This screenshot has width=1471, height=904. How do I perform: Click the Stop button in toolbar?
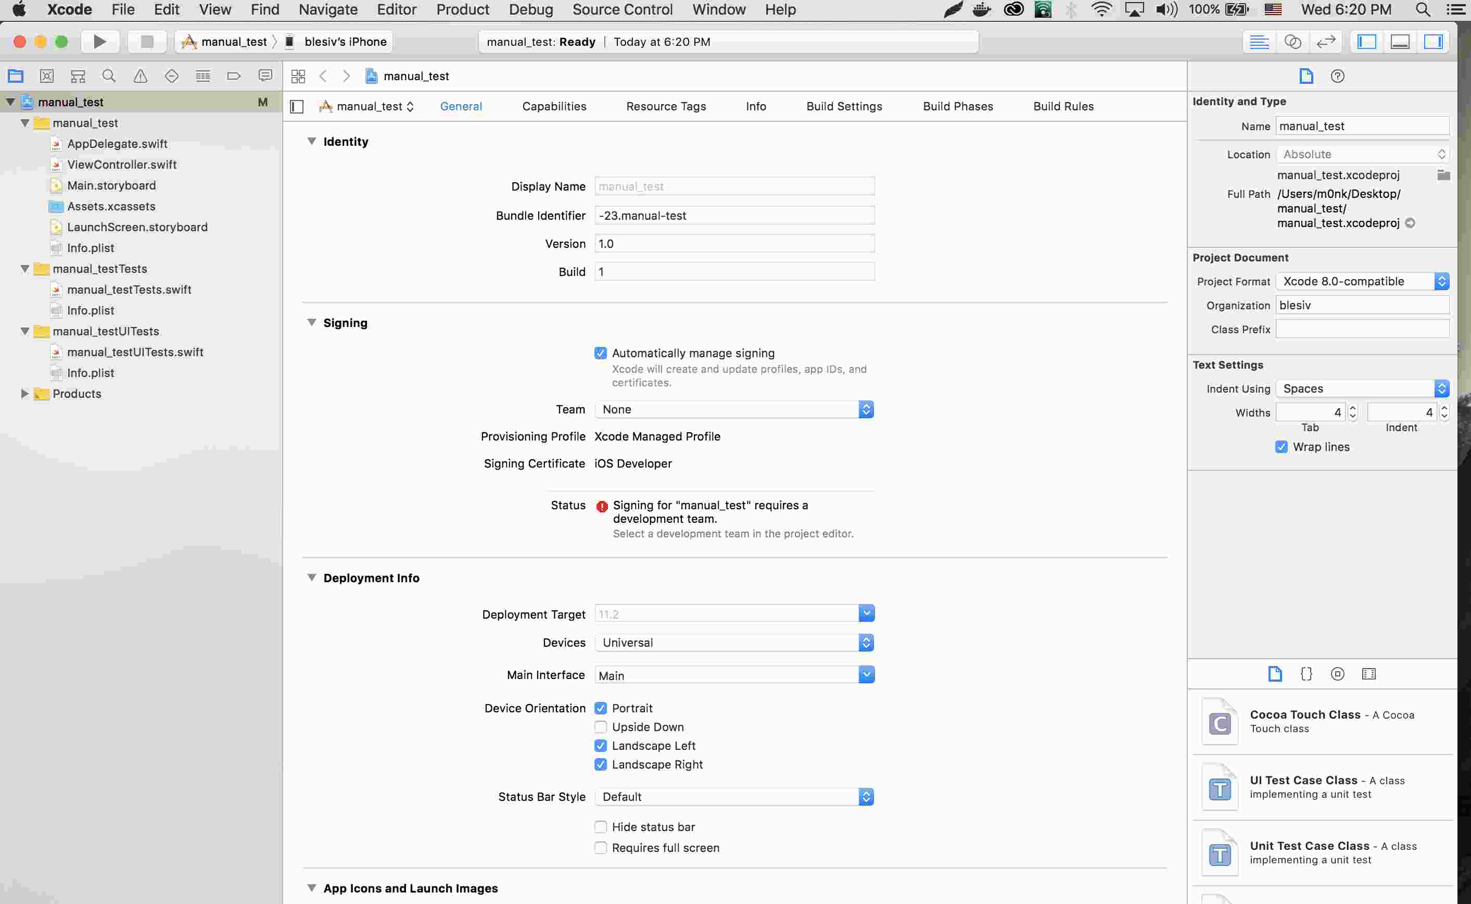[147, 40]
